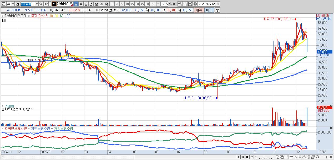Expand the stock code 009420 dropdown arrow
Viewport: 334px width, 160px height.
37,4
